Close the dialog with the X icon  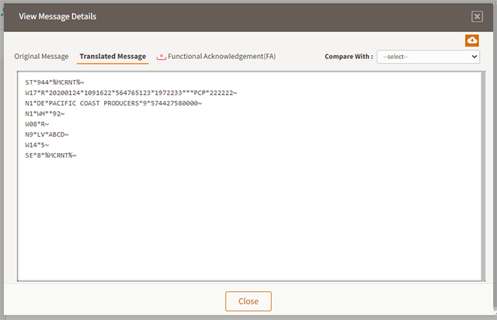click(x=477, y=16)
